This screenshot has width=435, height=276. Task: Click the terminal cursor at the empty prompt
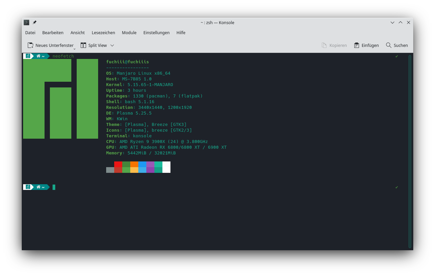[54, 187]
